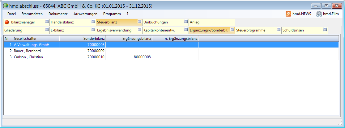
Task: Click the small square icon on Steuerbilanz tab
Action: click(139, 22)
